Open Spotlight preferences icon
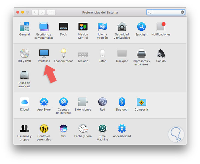The image size is (200, 164). point(141,27)
